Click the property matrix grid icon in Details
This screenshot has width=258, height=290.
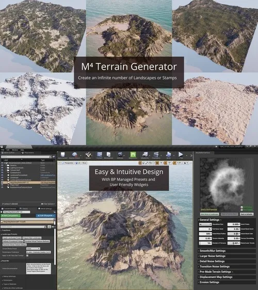[49, 227]
